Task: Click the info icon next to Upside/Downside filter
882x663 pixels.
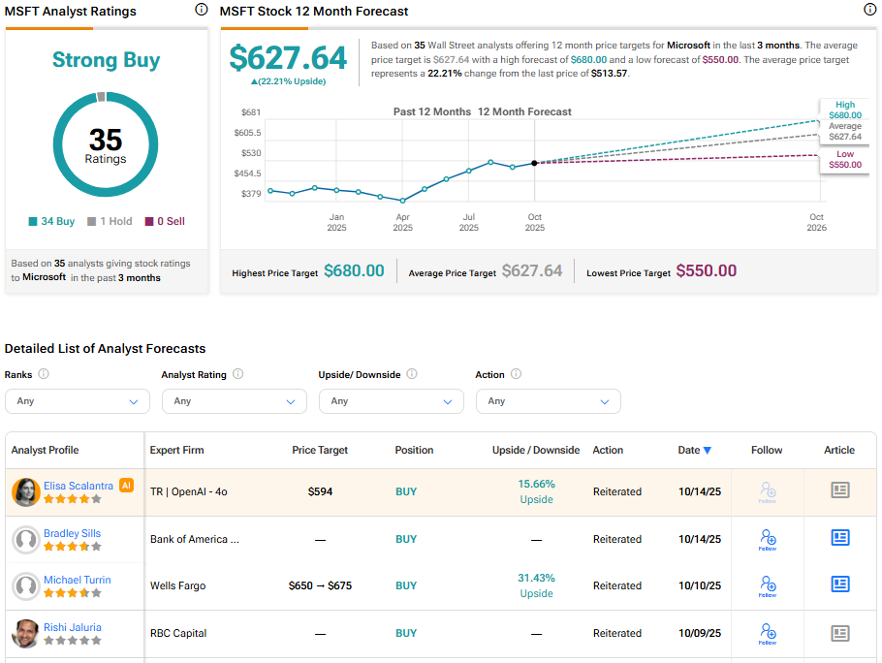Action: (x=411, y=374)
